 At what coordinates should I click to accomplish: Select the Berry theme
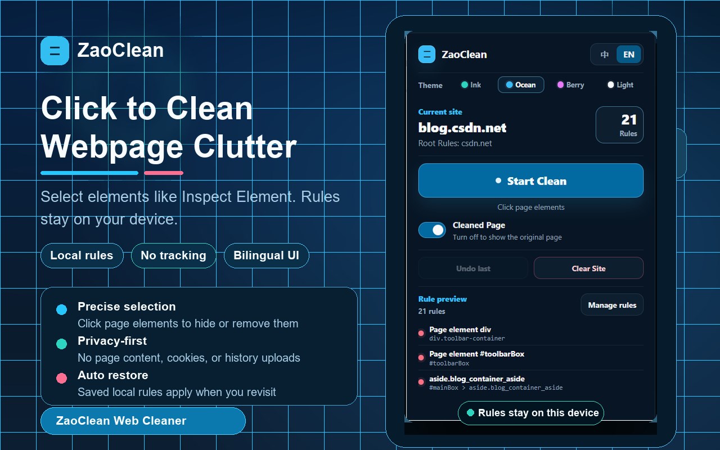(570, 85)
